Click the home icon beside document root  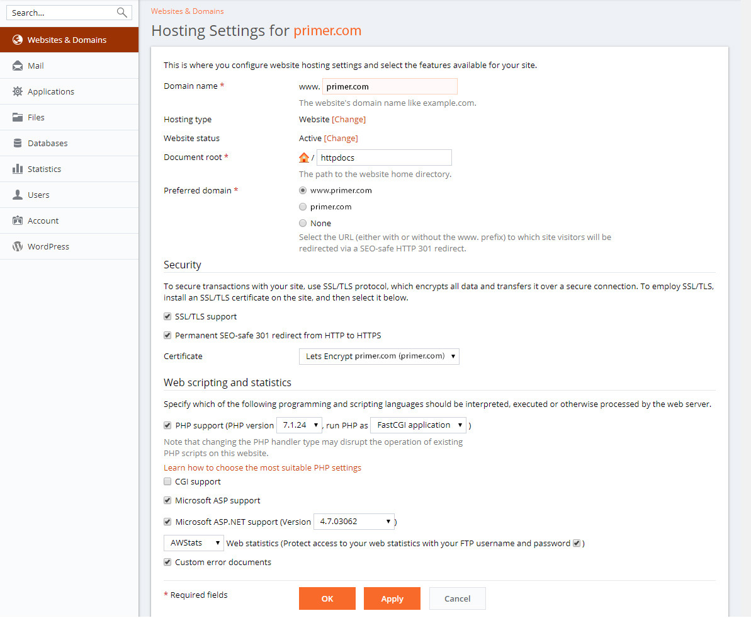coord(303,157)
